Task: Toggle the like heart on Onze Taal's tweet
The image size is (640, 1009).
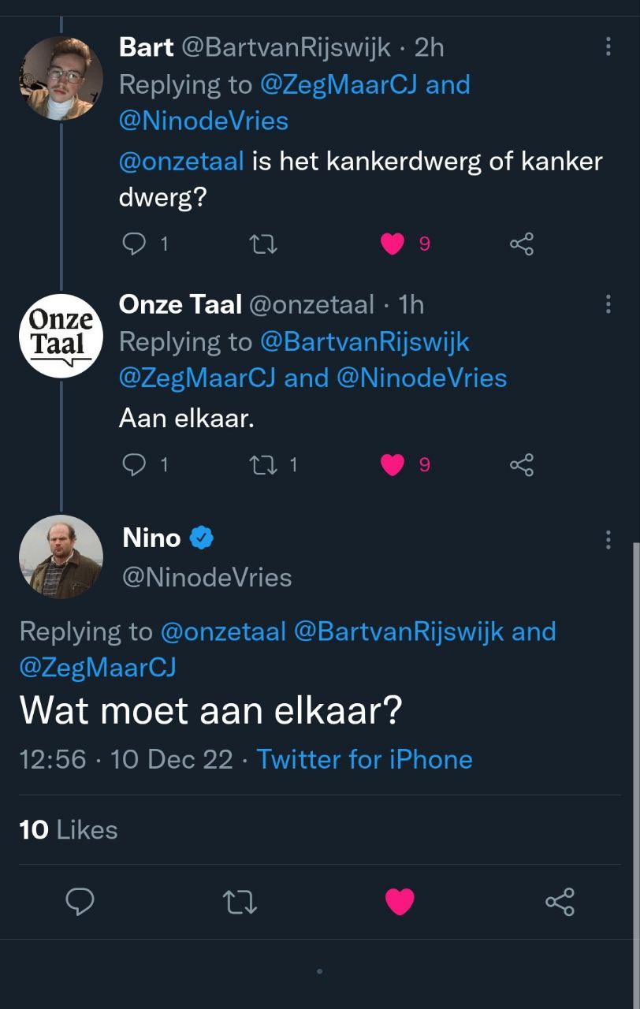Action: (393, 465)
